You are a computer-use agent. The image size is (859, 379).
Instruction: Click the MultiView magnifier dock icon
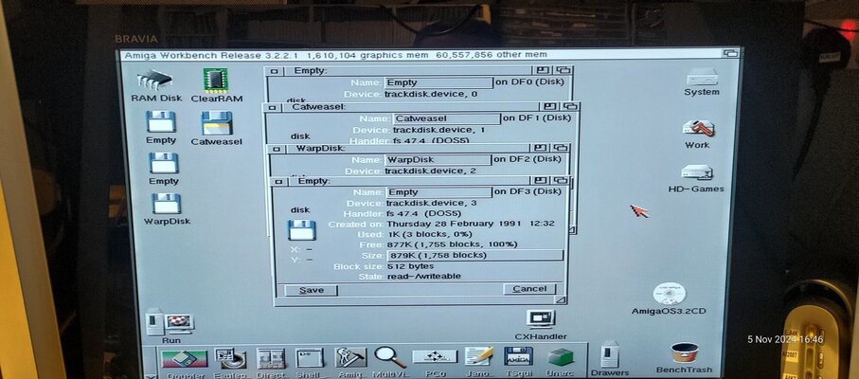389,357
